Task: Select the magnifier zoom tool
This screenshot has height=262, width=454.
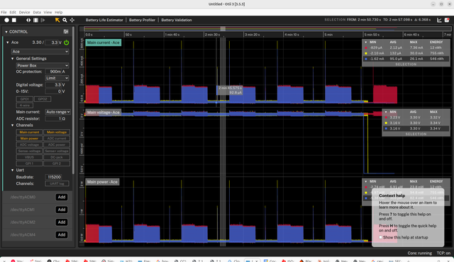Action: pos(65,20)
